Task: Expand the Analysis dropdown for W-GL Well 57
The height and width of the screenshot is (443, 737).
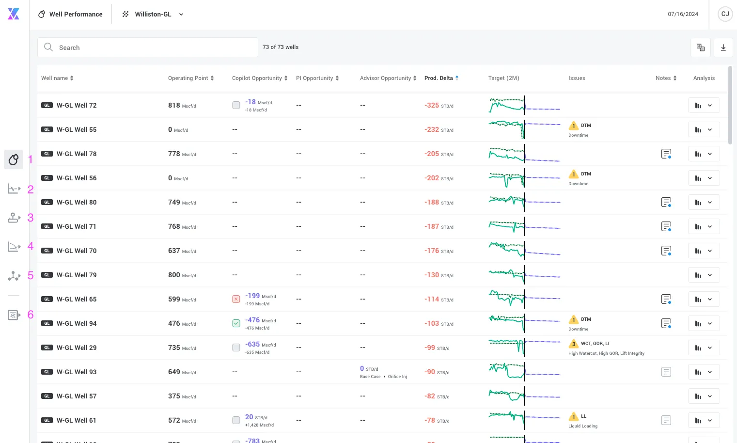Action: click(704, 396)
